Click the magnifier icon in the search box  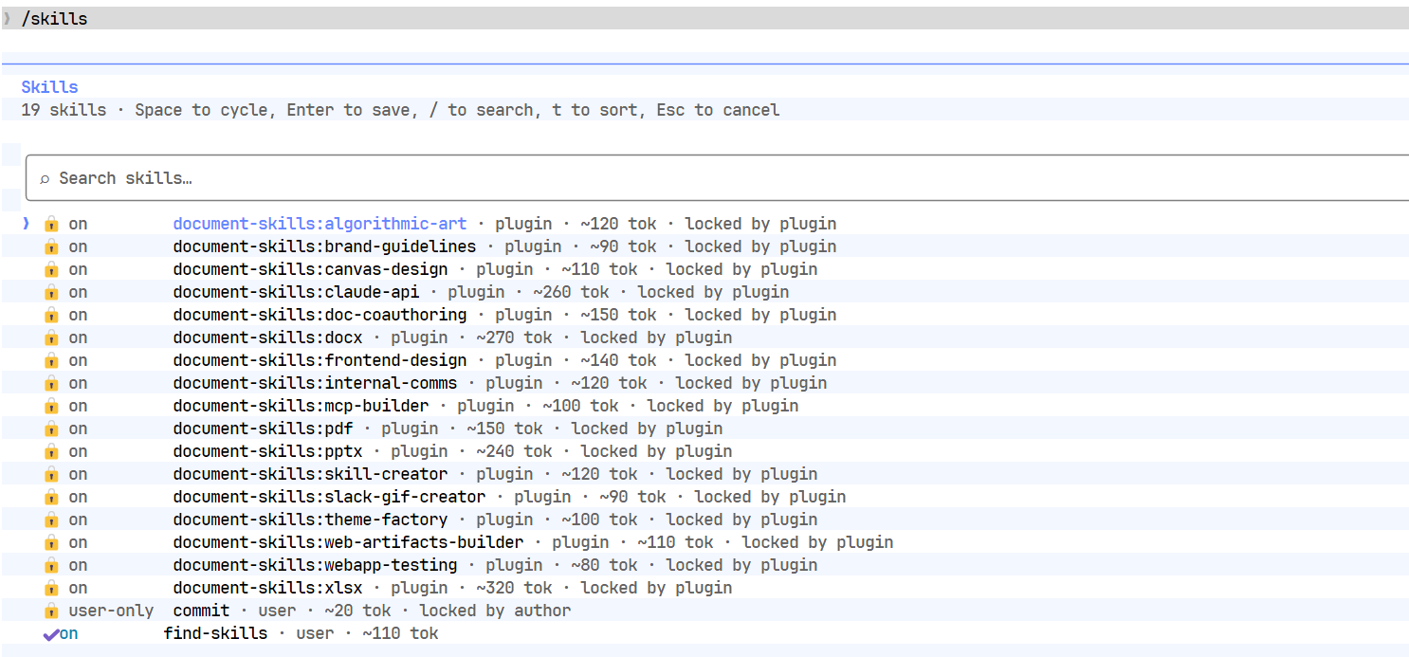click(x=45, y=179)
